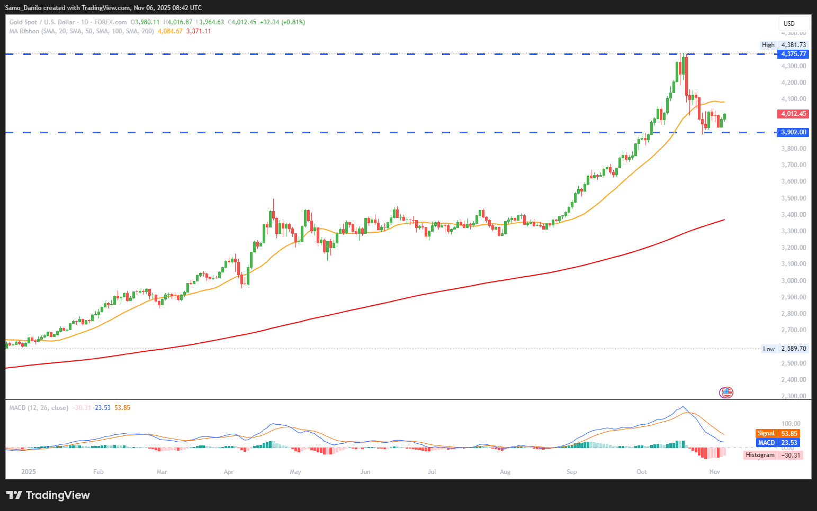The width and height of the screenshot is (817, 511).
Task: Click the US flag economic event icon
Action: coord(726,393)
